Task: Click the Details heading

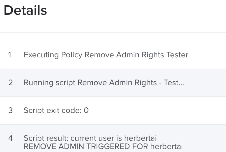Action: coord(25,10)
